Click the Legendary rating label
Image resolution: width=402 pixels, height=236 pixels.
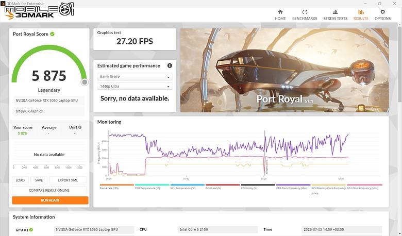point(49,90)
